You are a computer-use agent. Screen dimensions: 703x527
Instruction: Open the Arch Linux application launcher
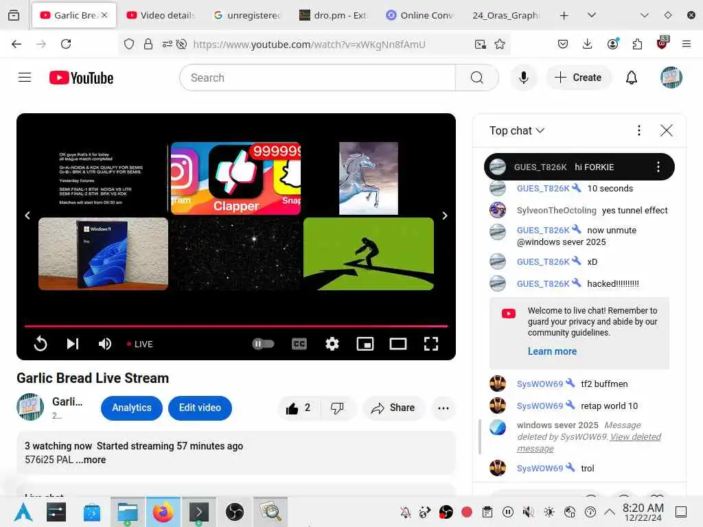point(23,512)
